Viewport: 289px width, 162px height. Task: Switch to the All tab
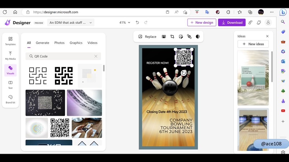[29, 42]
